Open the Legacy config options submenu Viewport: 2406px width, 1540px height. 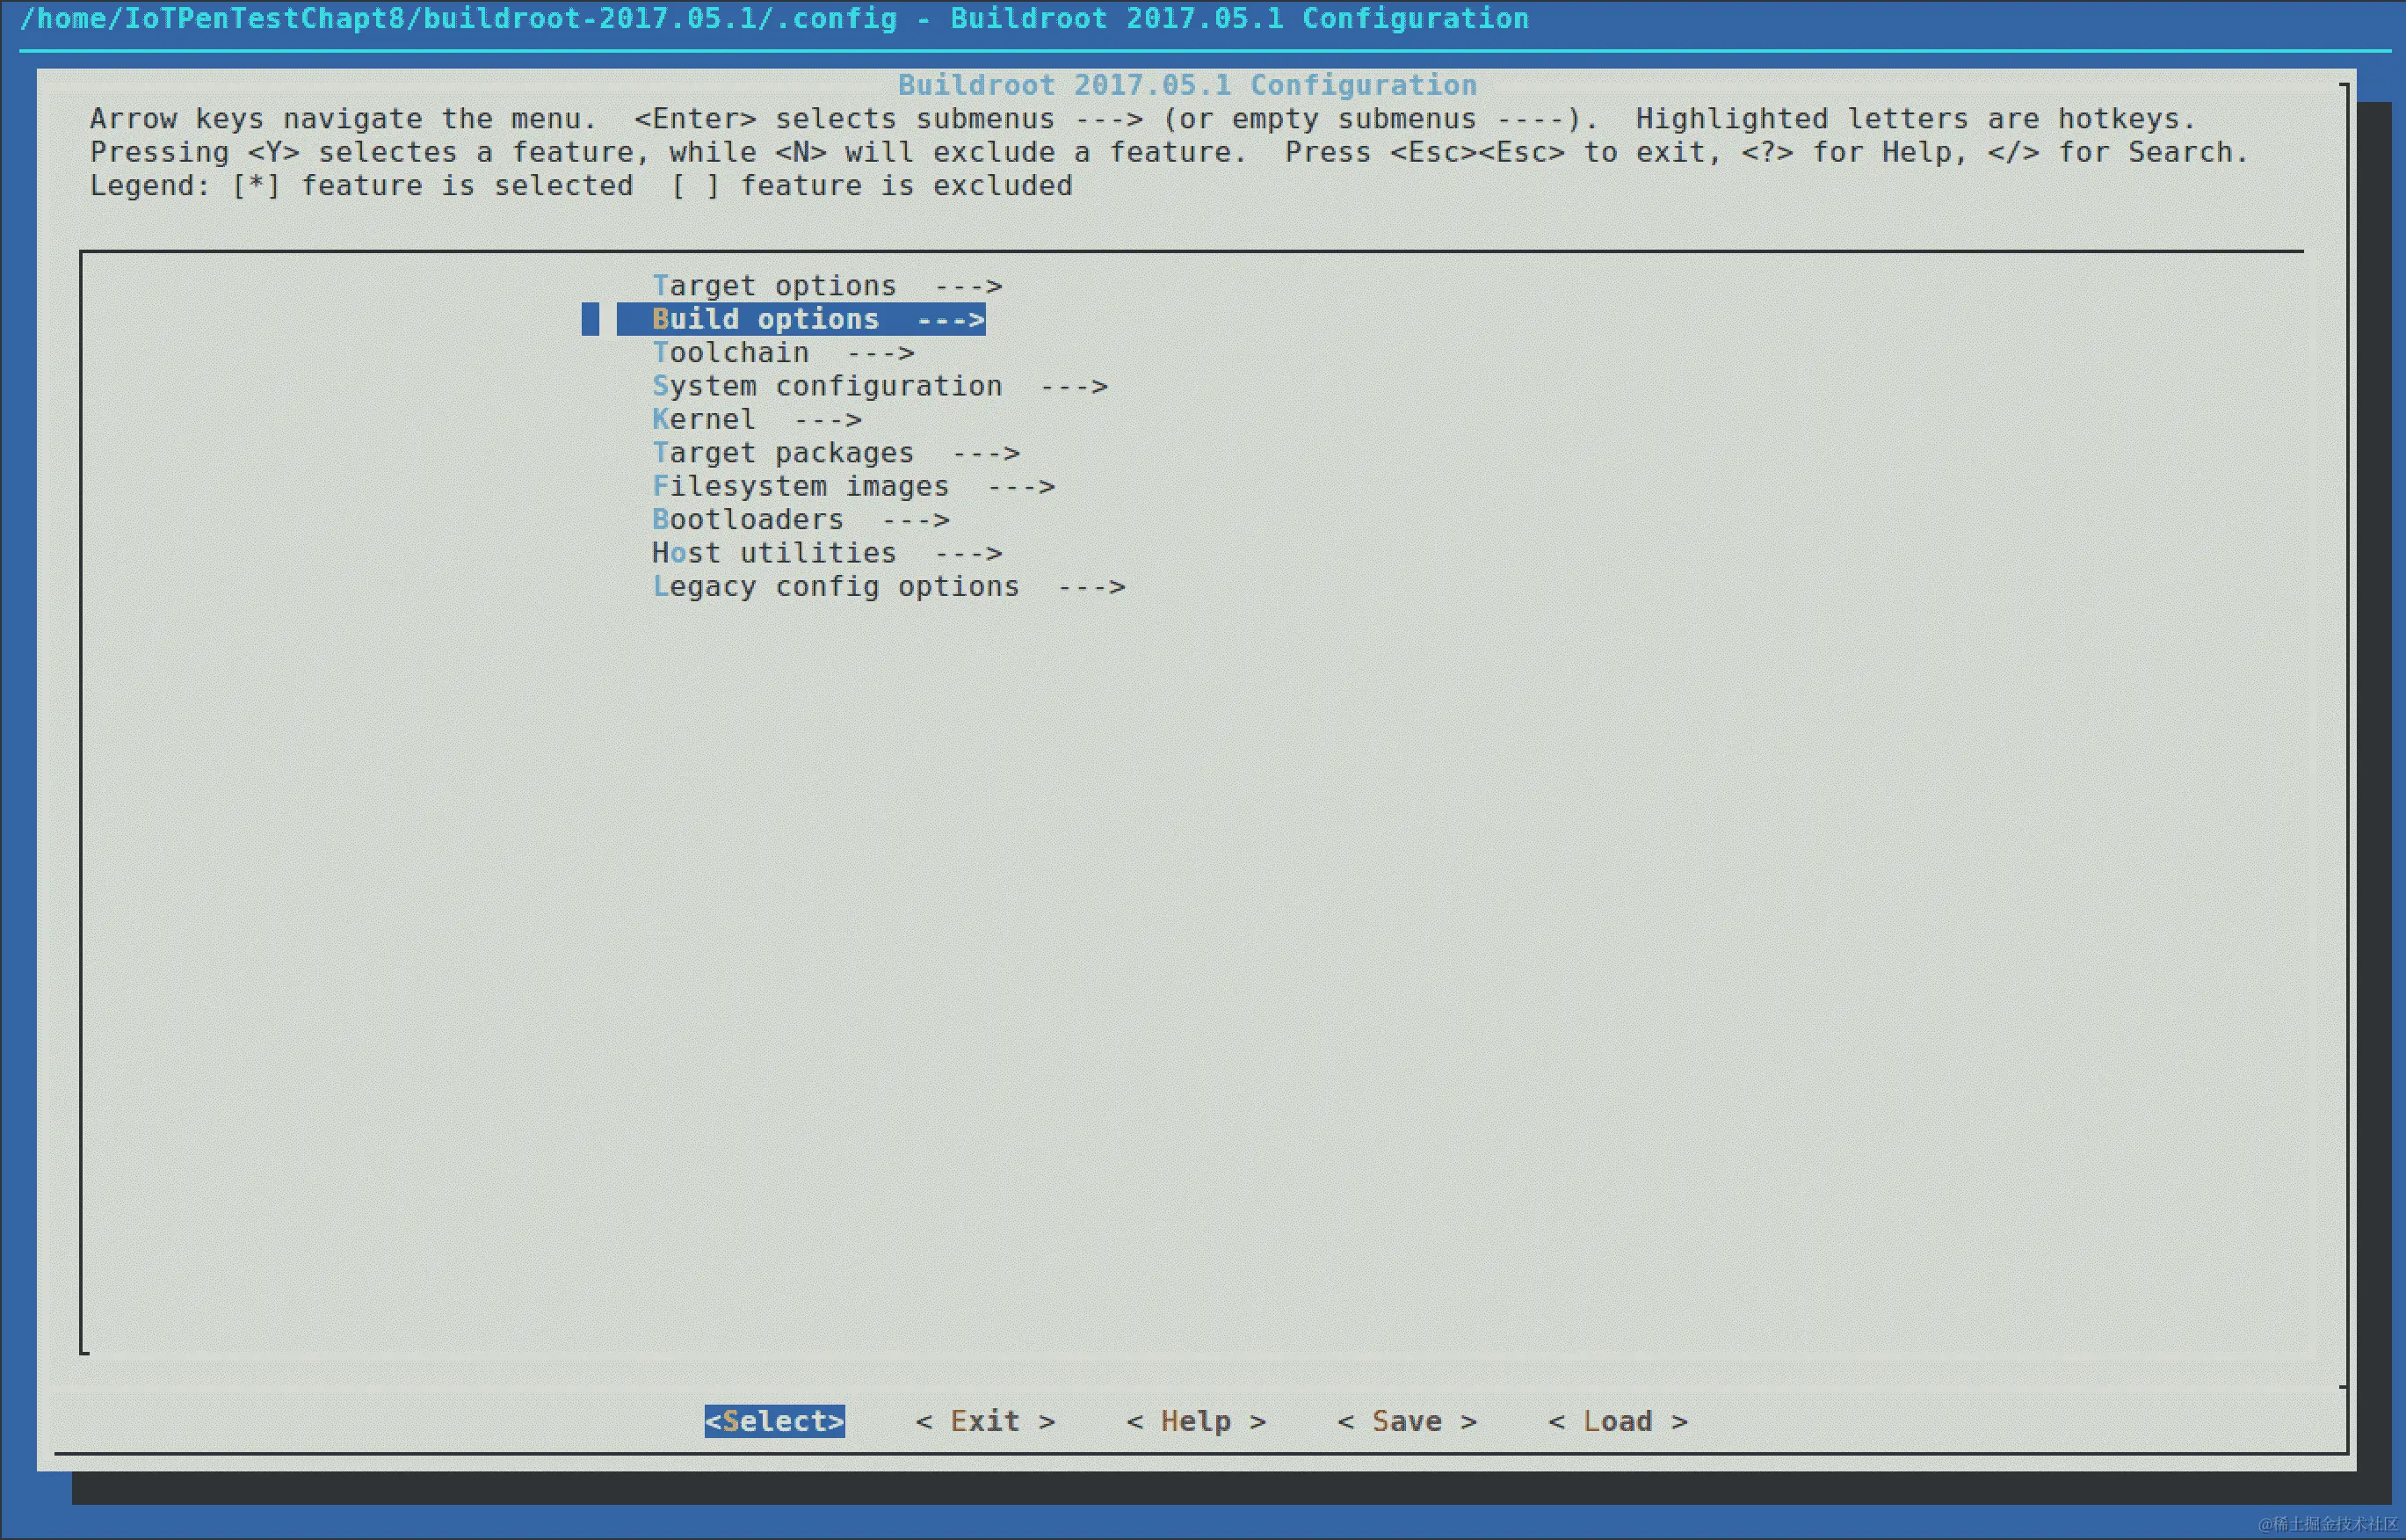point(888,586)
